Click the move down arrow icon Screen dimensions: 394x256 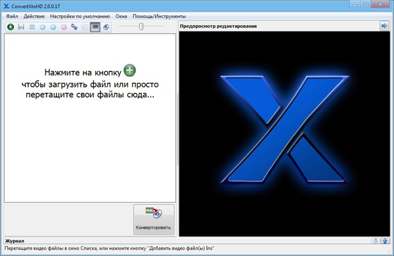click(x=43, y=27)
